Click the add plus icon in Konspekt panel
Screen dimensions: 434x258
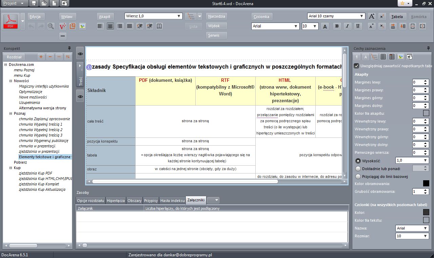[x=41, y=57]
